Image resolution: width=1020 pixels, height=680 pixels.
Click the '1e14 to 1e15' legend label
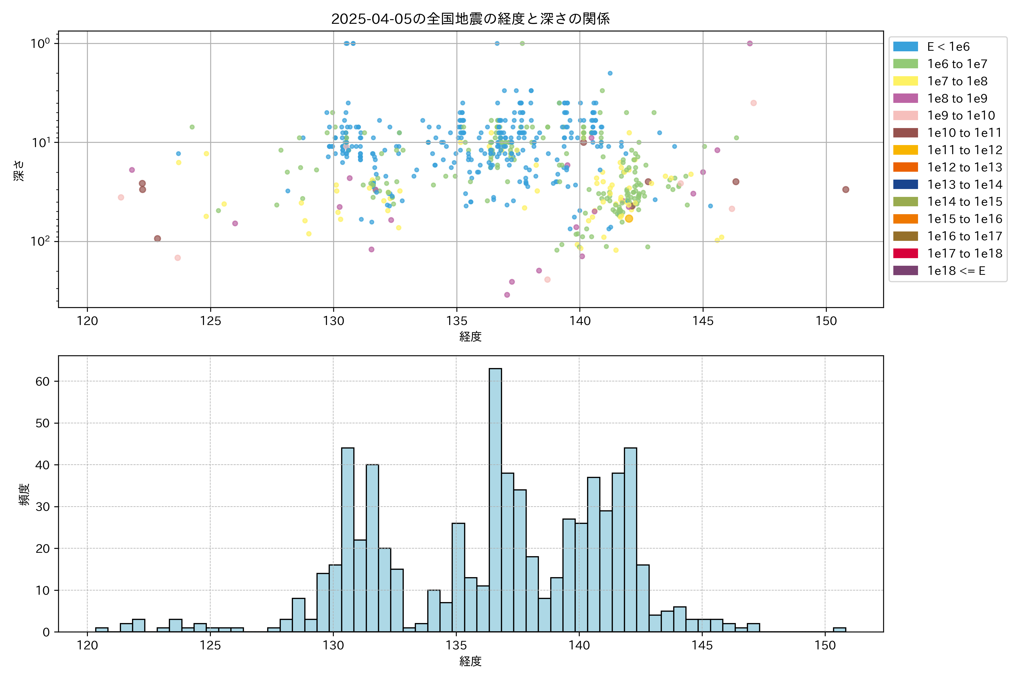(x=964, y=202)
